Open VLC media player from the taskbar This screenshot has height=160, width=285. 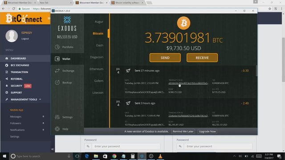pos(160,156)
